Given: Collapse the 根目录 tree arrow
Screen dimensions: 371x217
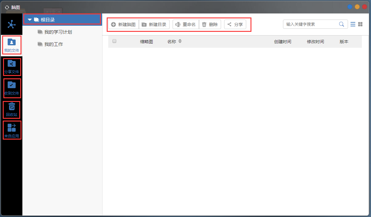Looking at the screenshot, I should pyautogui.click(x=30, y=20).
